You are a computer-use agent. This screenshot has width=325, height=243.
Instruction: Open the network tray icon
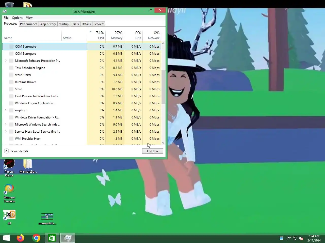(x=295, y=238)
